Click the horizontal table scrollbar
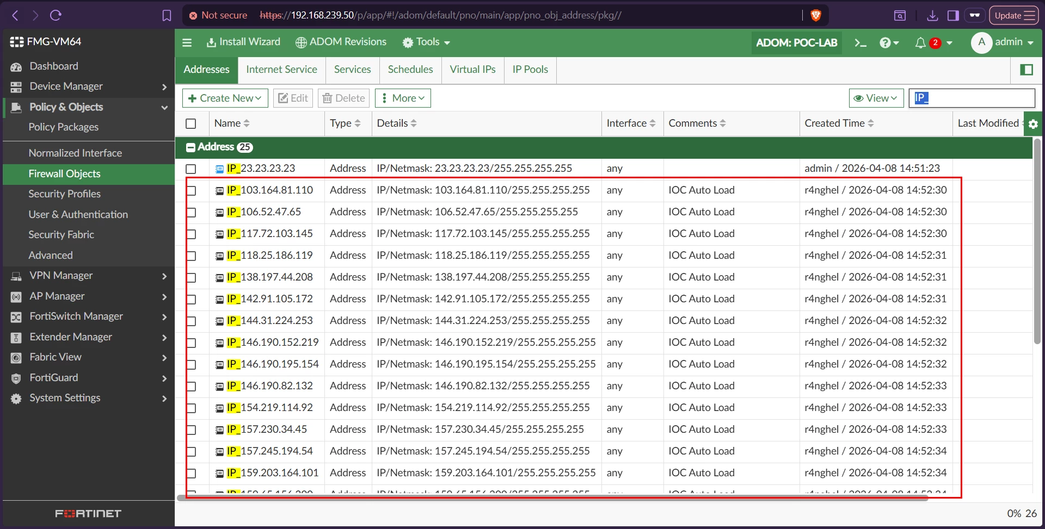Image resolution: width=1045 pixels, height=529 pixels. pos(552,498)
